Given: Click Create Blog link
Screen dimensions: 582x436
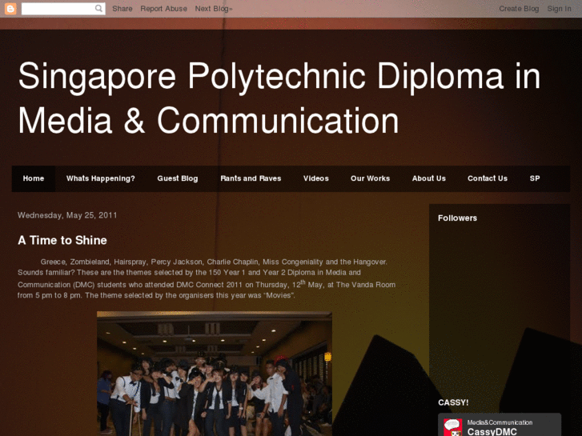Looking at the screenshot, I should tap(519, 9).
